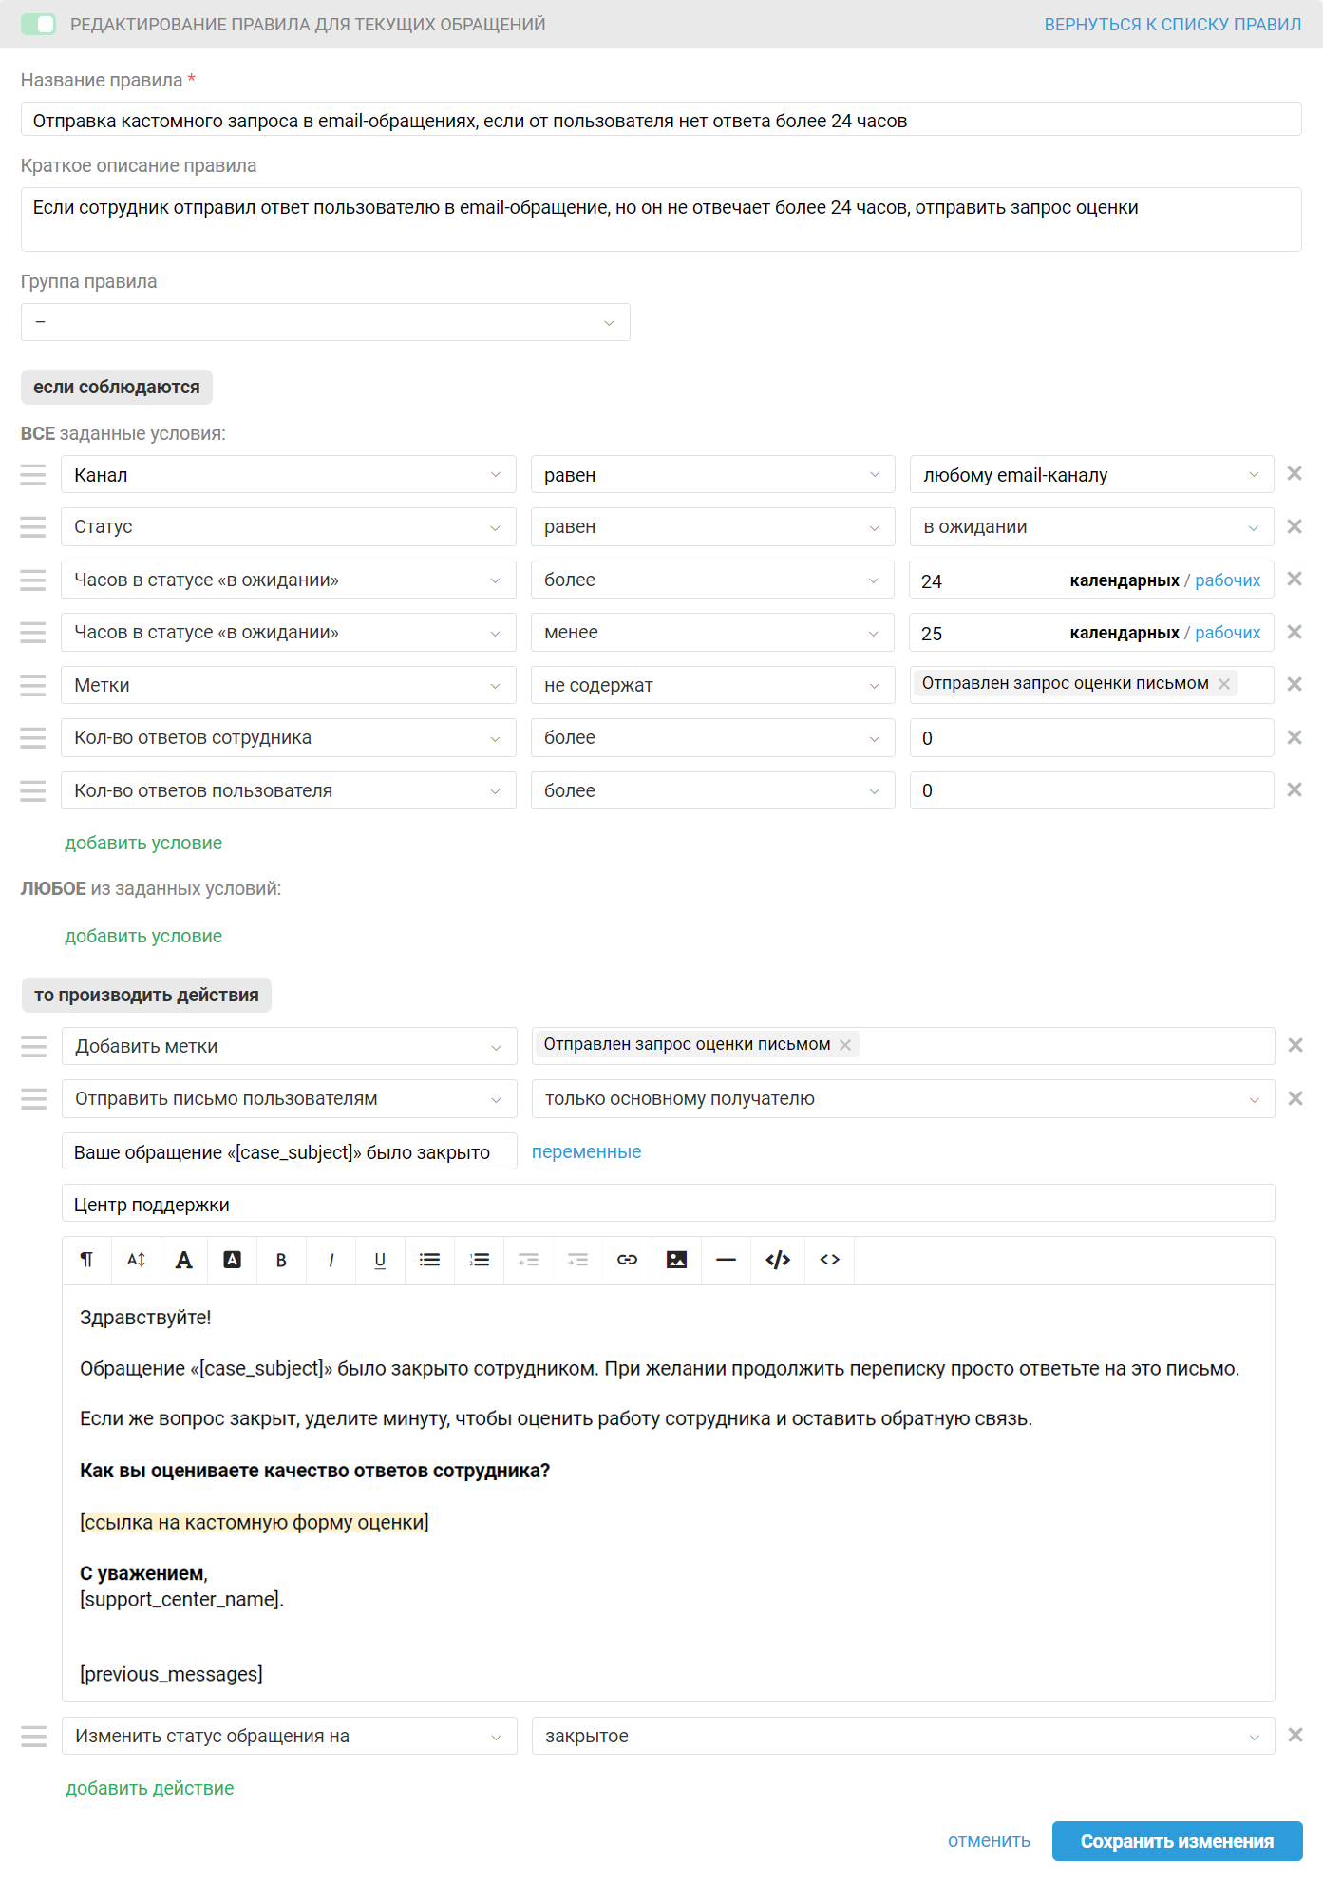
Task: Switch to рабочих hours in the 24 hours row
Action: pos(1227,580)
